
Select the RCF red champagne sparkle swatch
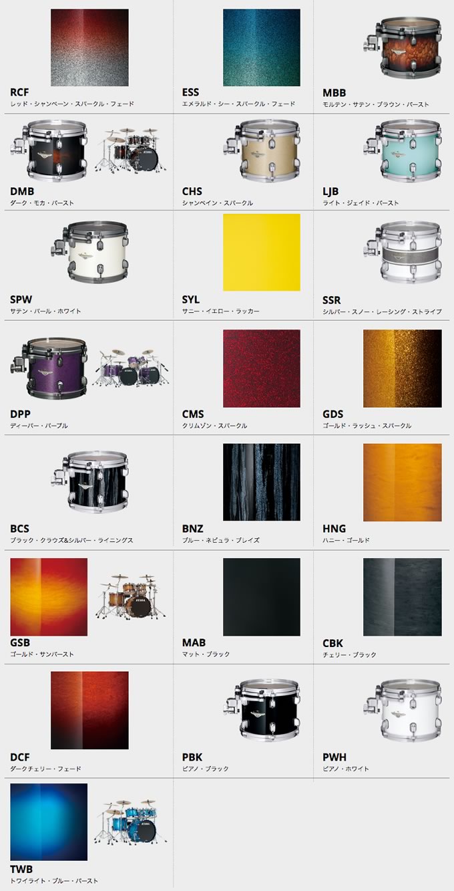coord(89,47)
